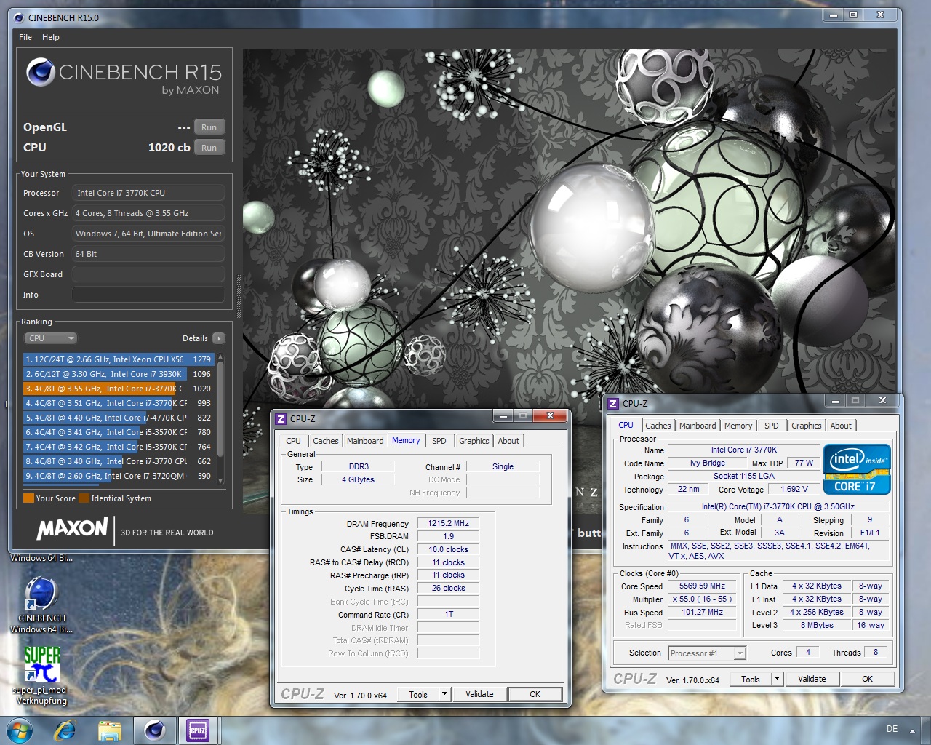Select ranking row 1 Intel Xeon X5650
This screenshot has height=745, width=931.
(119, 359)
